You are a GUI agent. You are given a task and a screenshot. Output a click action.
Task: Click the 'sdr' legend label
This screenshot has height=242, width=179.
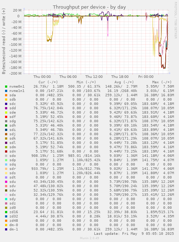13,169
